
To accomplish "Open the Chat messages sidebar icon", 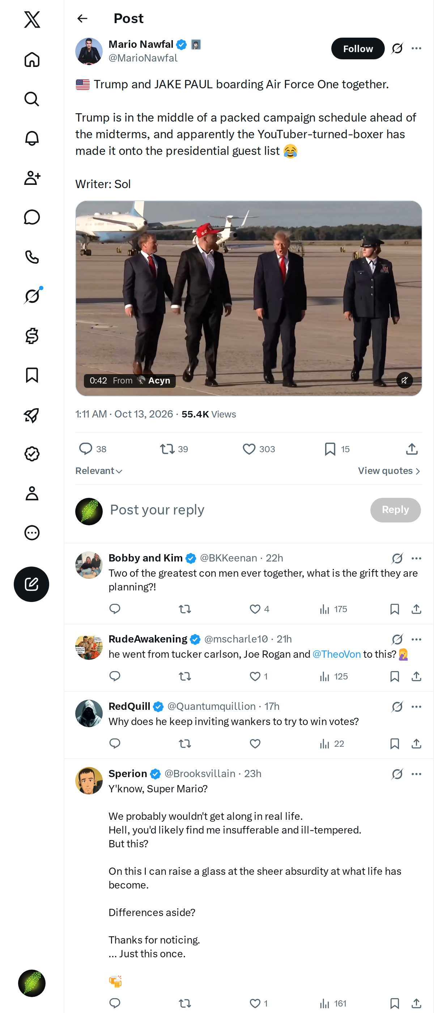I will pos(32,217).
